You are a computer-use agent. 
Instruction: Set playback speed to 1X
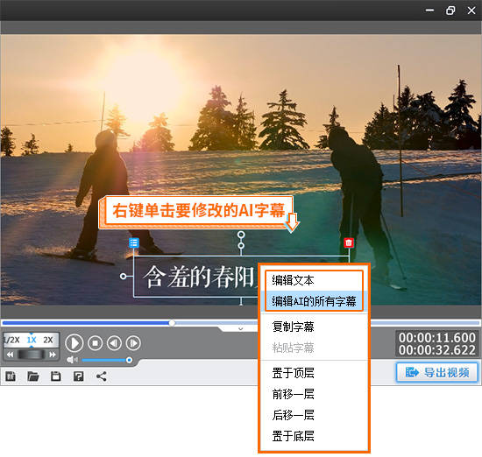[32, 340]
